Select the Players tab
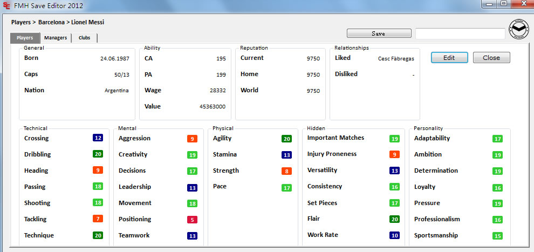534x252 pixels. 25,38
